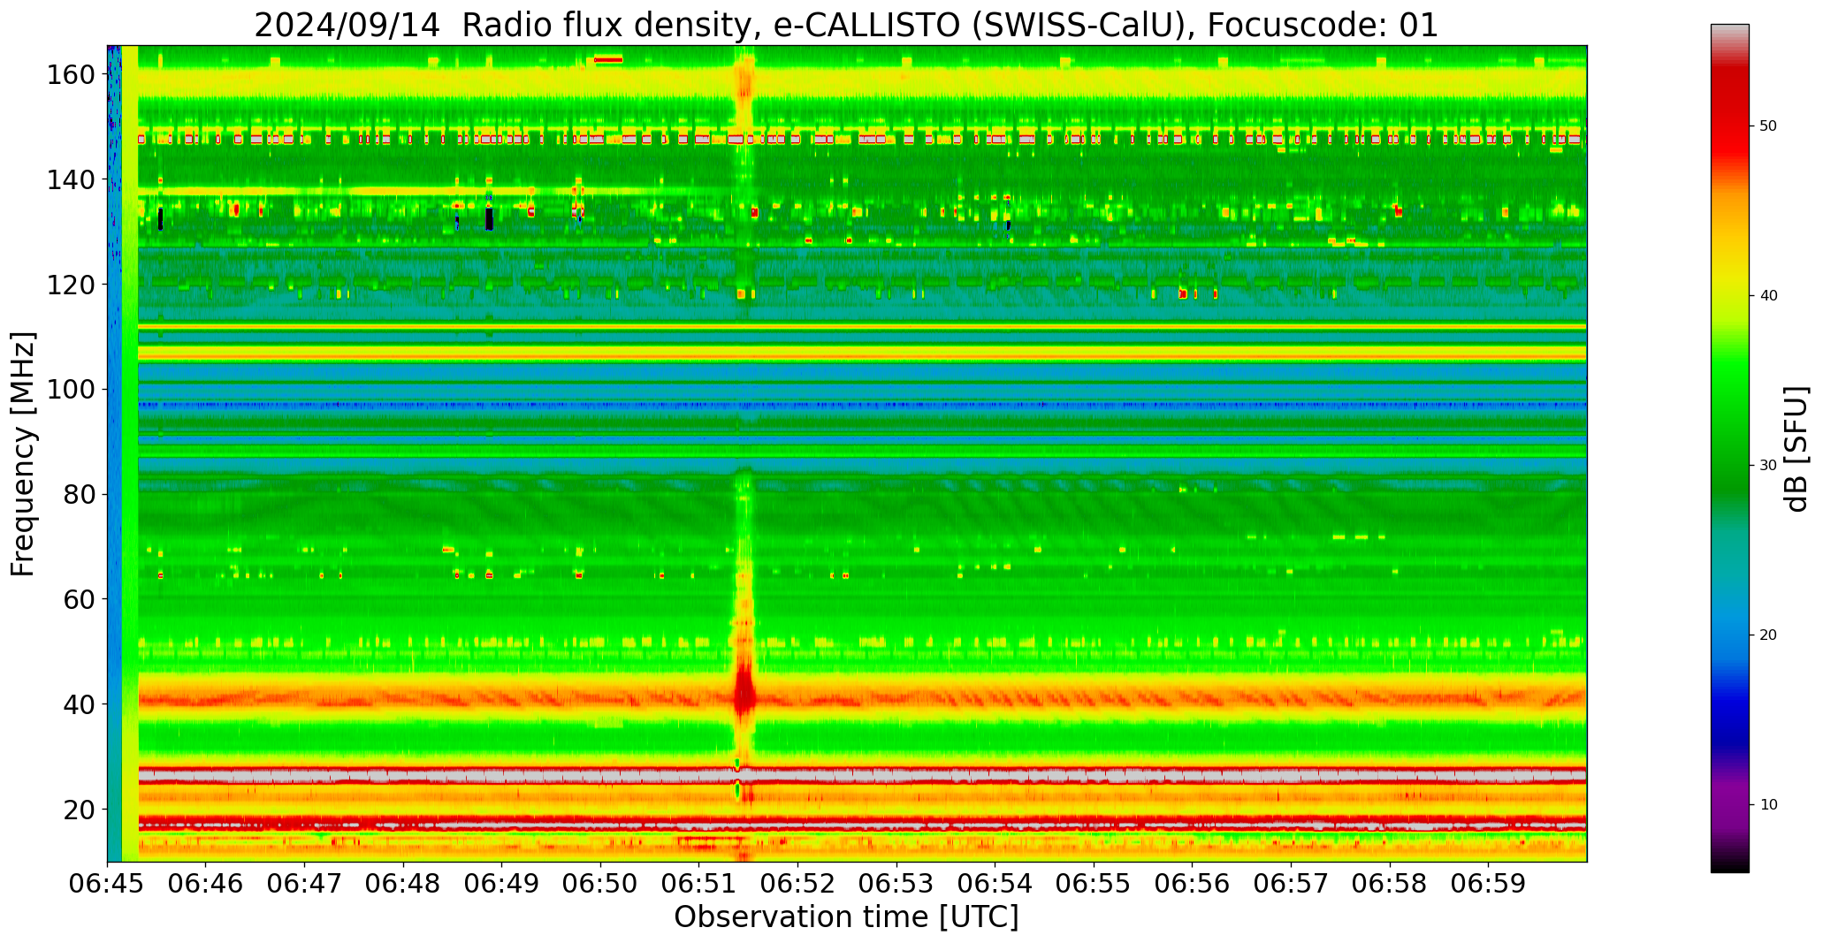The width and height of the screenshot is (1823, 943).
Task: Click the small red streak above 160 MHz
Action: 608,60
